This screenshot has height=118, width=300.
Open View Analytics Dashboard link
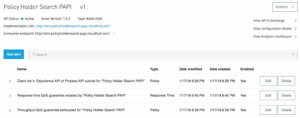click(272, 37)
